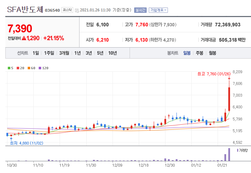
Task: Click the 거래대금 value 505,318 백만
Action: [x=232, y=40]
